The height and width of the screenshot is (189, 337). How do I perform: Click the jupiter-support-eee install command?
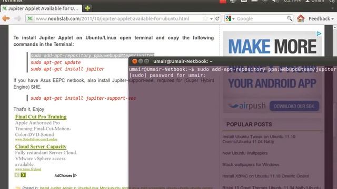point(83,98)
